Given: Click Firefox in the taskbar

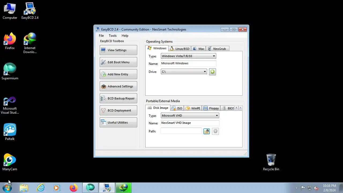Looking at the screenshot, I should tap(73, 188).
